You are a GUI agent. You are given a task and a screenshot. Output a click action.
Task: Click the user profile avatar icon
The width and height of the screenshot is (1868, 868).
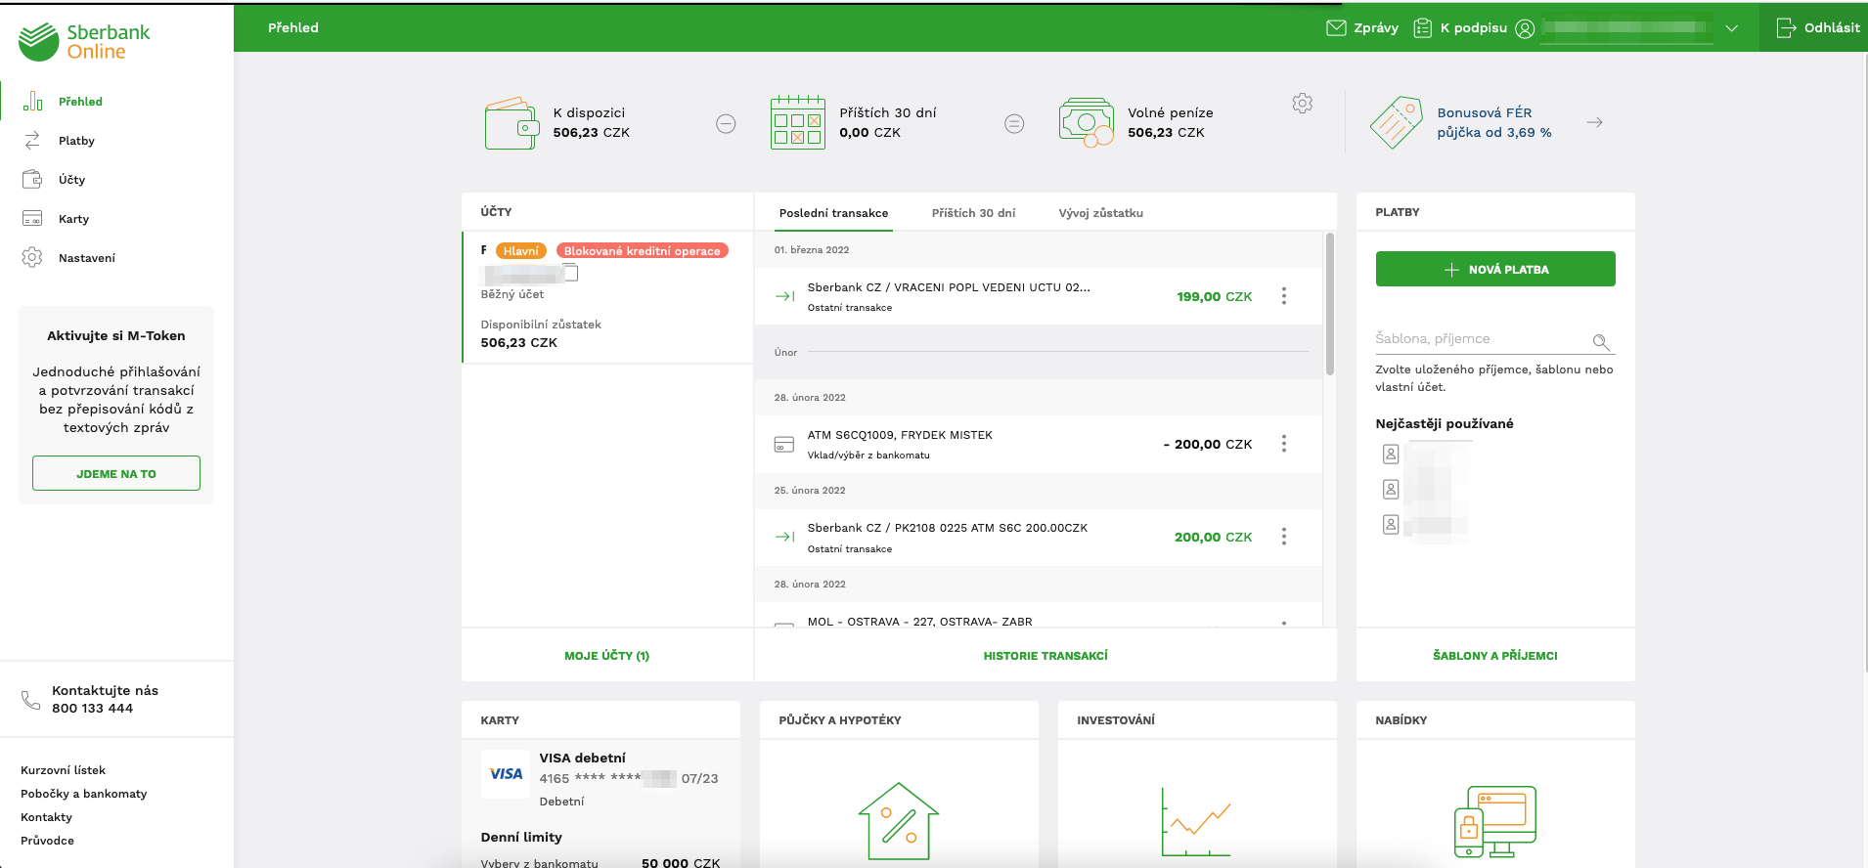(1525, 28)
